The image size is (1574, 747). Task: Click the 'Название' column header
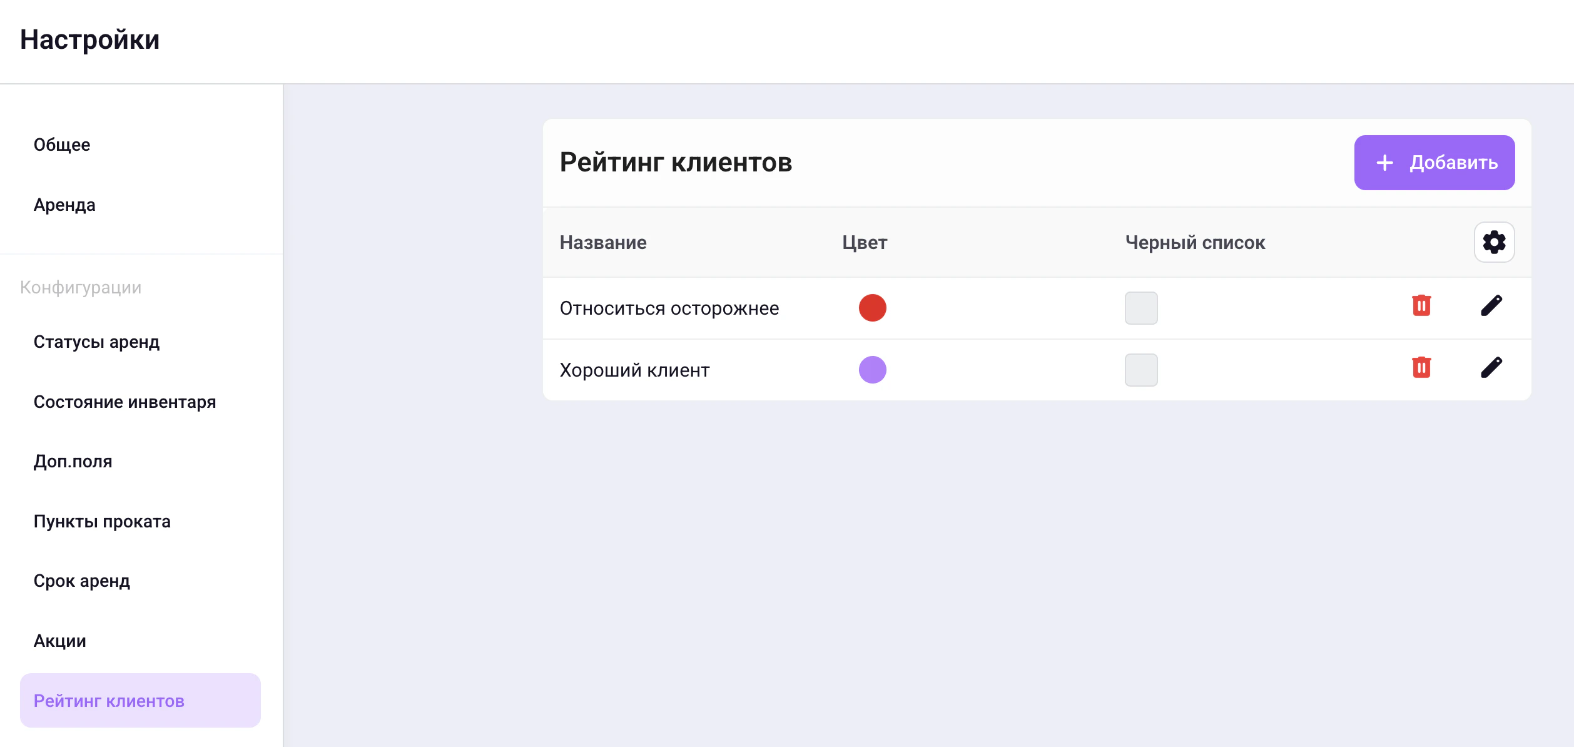coord(603,242)
